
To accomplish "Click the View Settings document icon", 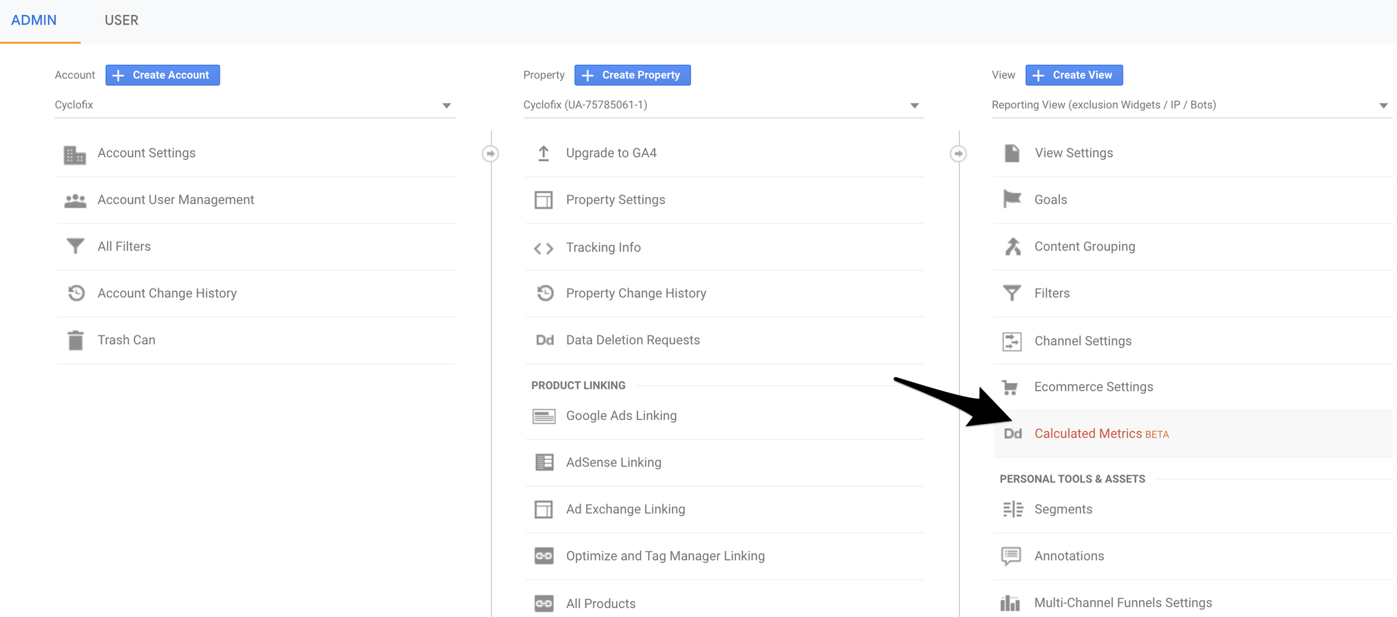I will pos(1012,153).
